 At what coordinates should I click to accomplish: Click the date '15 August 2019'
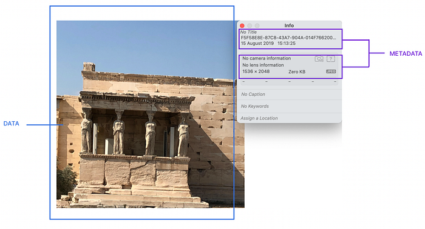click(257, 43)
